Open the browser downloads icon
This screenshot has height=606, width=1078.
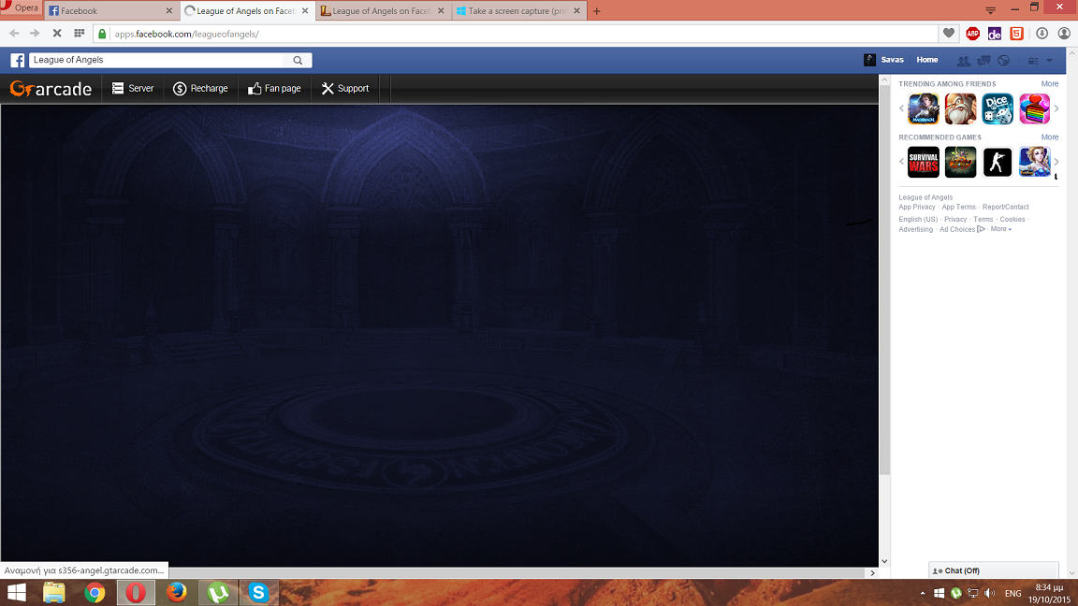click(1042, 34)
